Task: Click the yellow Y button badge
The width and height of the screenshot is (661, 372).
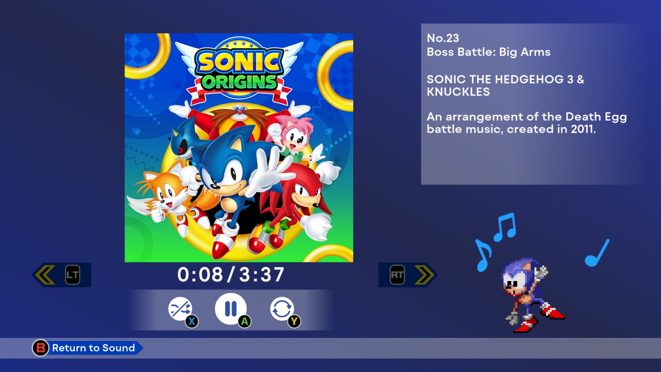Action: pyautogui.click(x=294, y=322)
